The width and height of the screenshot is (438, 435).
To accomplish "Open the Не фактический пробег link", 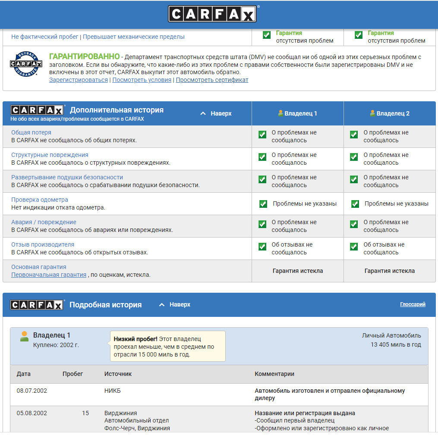I will click(45, 37).
